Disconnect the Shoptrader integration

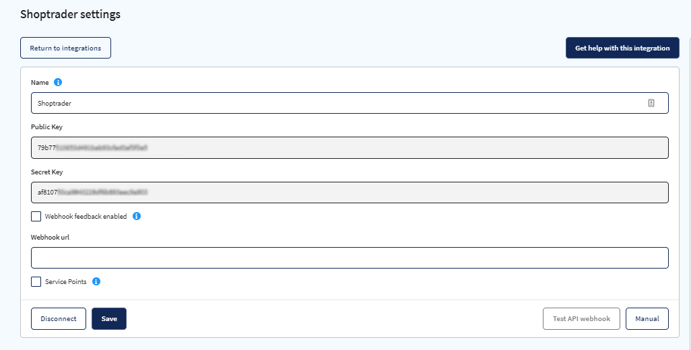59,319
